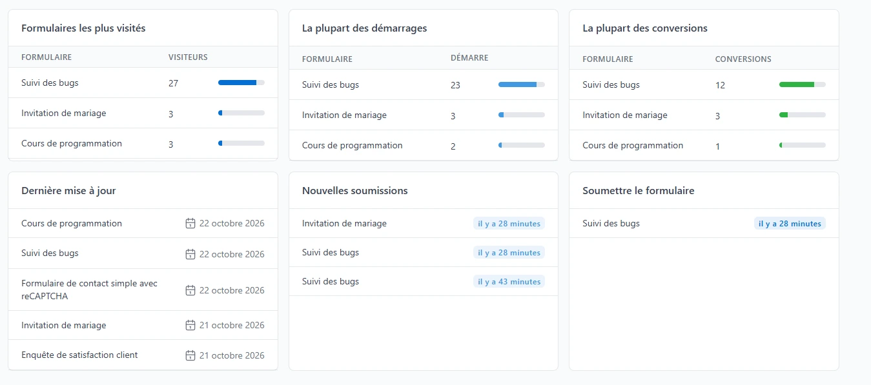Image resolution: width=871 pixels, height=385 pixels.
Task: Open Suivi des bugs in Dernière mise à jour
Action: click(x=50, y=253)
